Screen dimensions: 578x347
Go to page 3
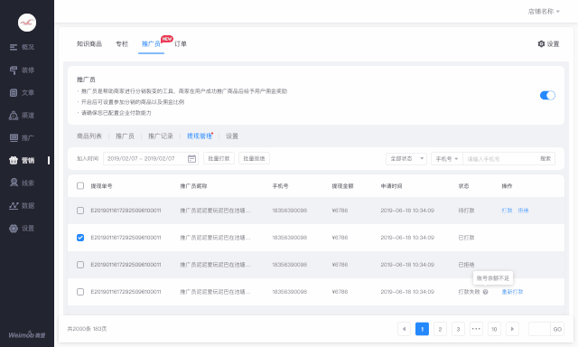pyautogui.click(x=458, y=329)
